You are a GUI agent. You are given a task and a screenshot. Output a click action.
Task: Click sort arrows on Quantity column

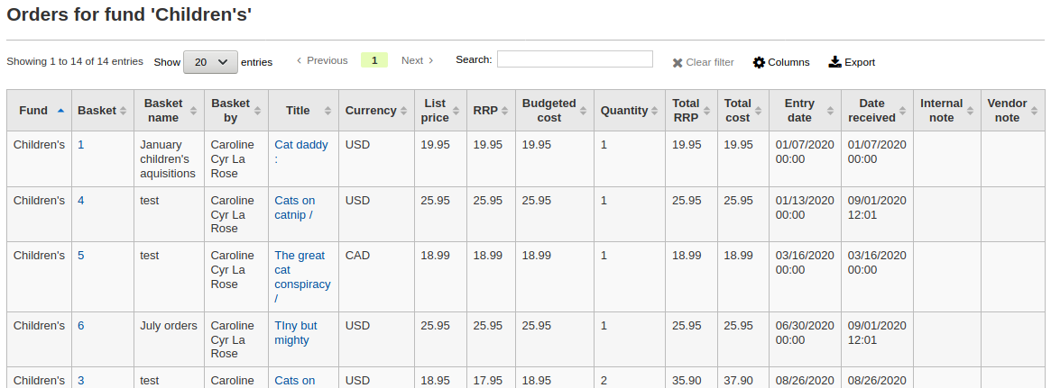[x=656, y=111]
